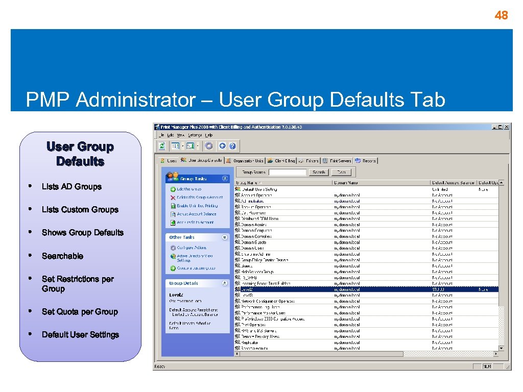Click the Refresh icon on the toolbar
This screenshot has height=392, width=523.
[161, 145]
